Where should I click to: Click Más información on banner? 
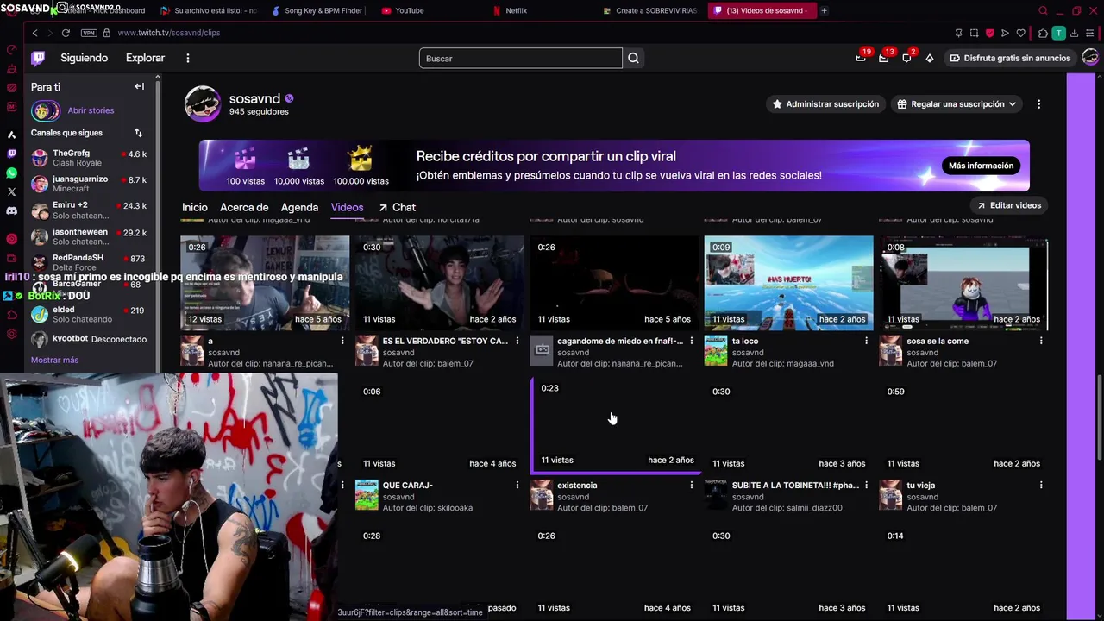click(x=981, y=166)
